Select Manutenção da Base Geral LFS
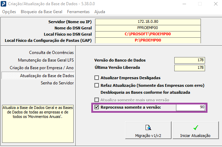Screen dimensions: 222x147 pyautogui.click(x=46, y=60)
